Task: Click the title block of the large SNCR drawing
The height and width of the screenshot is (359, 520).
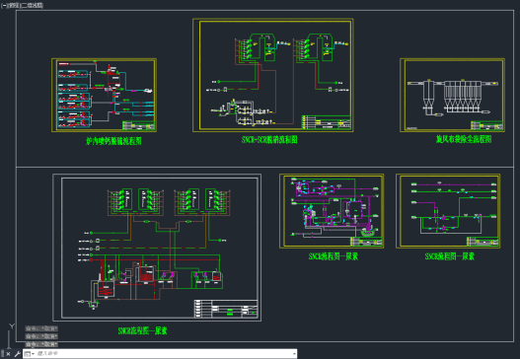Action: click(x=226, y=309)
